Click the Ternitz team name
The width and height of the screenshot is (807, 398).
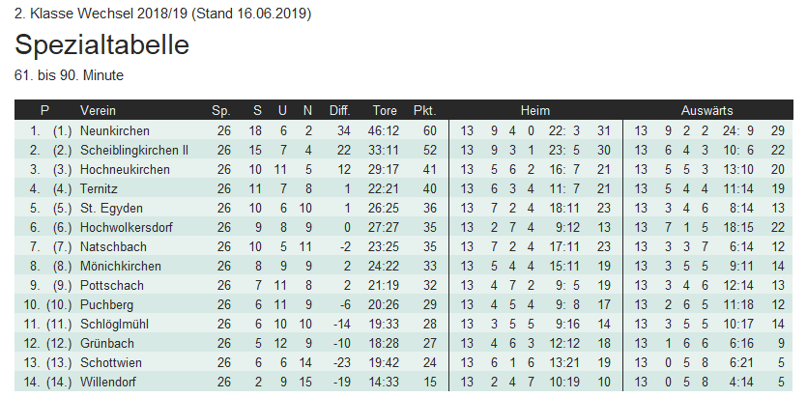tap(100, 188)
